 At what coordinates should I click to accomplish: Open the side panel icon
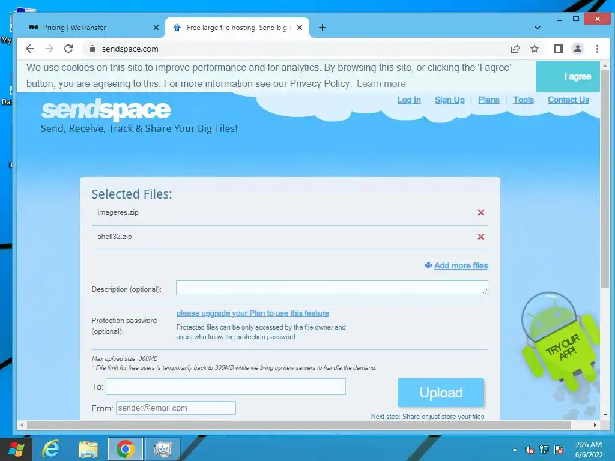(558, 49)
